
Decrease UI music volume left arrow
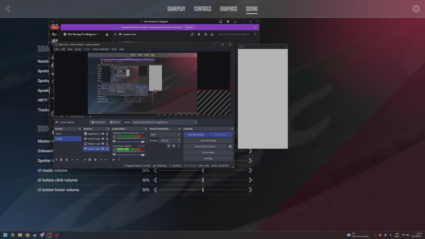(155, 170)
